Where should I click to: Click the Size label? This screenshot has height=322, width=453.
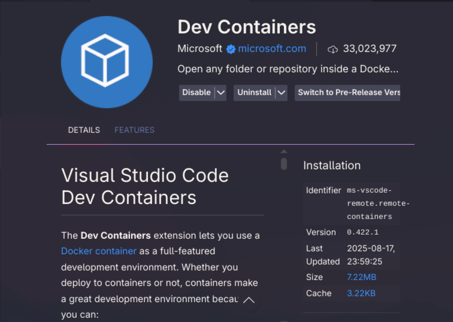315,277
